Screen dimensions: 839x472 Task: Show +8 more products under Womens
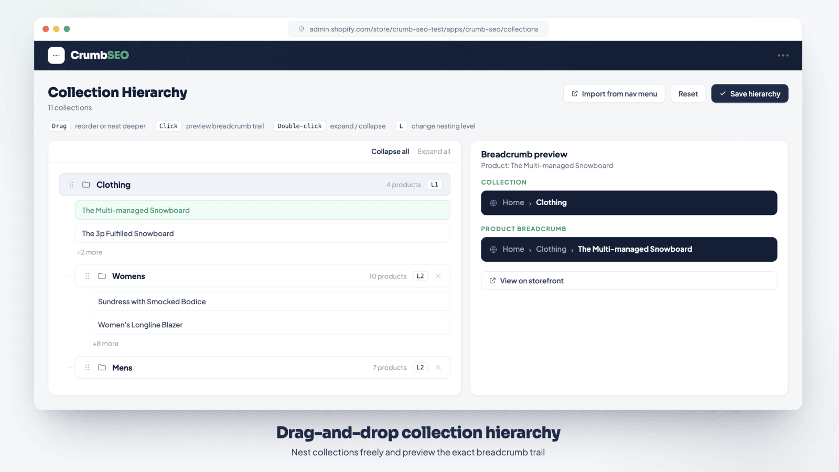coord(105,344)
